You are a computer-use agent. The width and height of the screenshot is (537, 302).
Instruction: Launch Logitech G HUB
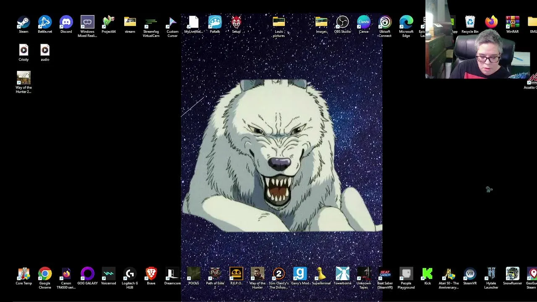(x=130, y=274)
